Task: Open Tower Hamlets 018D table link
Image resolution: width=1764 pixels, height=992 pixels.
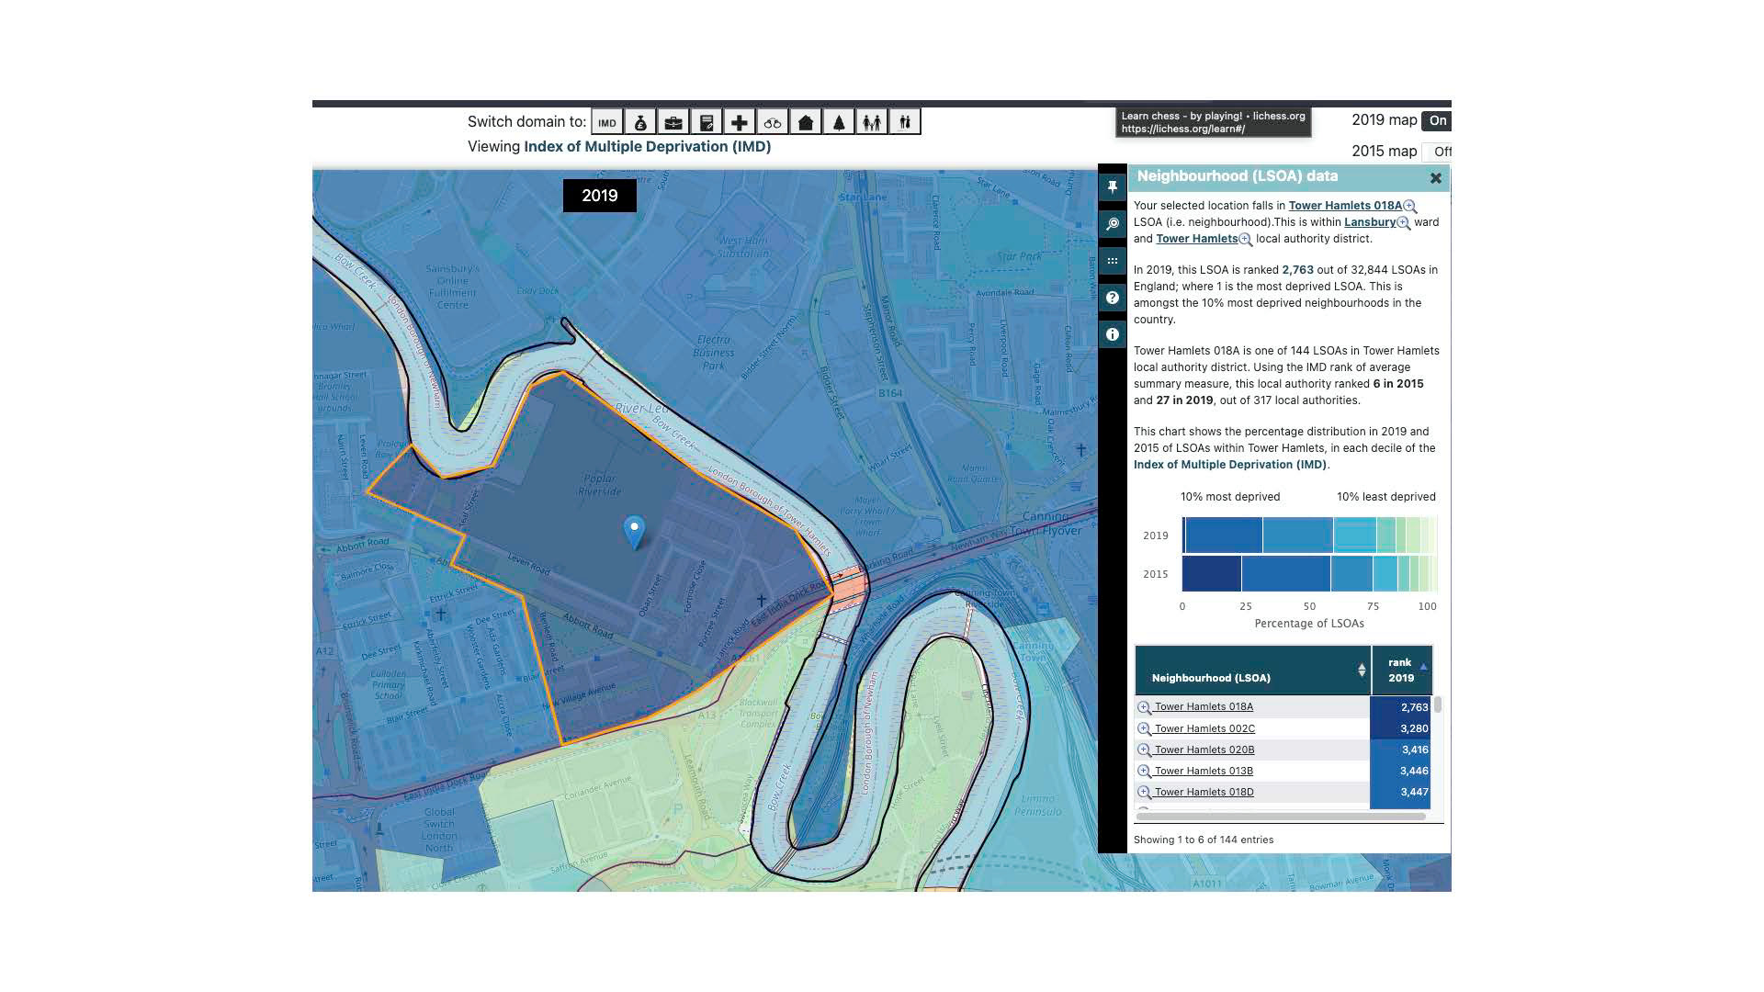Action: [x=1204, y=793]
